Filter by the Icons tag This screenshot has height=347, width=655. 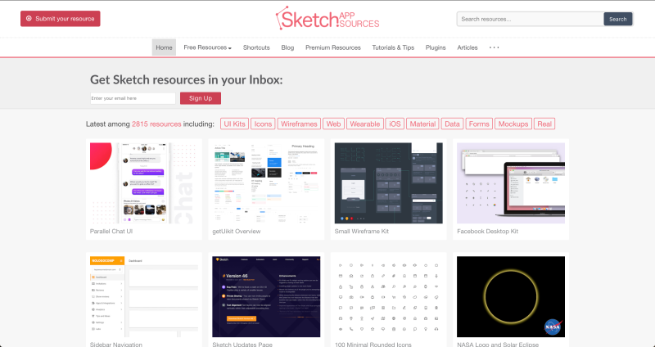click(x=263, y=124)
